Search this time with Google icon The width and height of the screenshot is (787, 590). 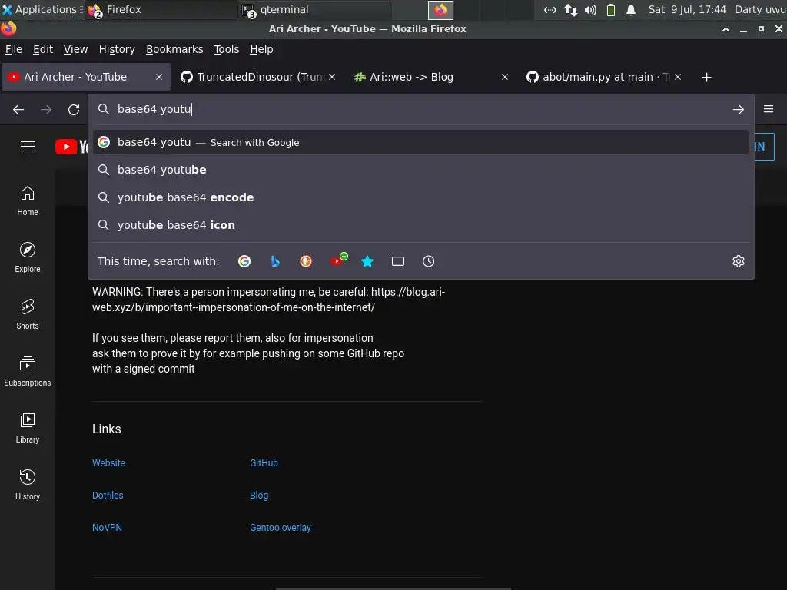244,261
